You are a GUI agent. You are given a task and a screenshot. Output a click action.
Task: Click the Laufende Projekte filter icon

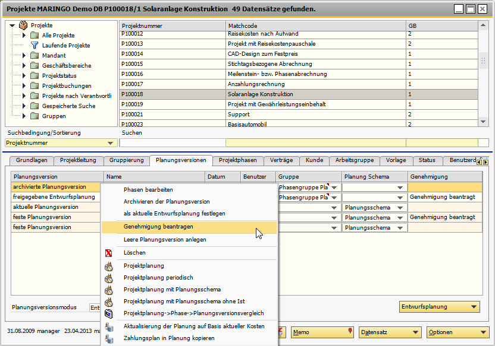pos(34,45)
